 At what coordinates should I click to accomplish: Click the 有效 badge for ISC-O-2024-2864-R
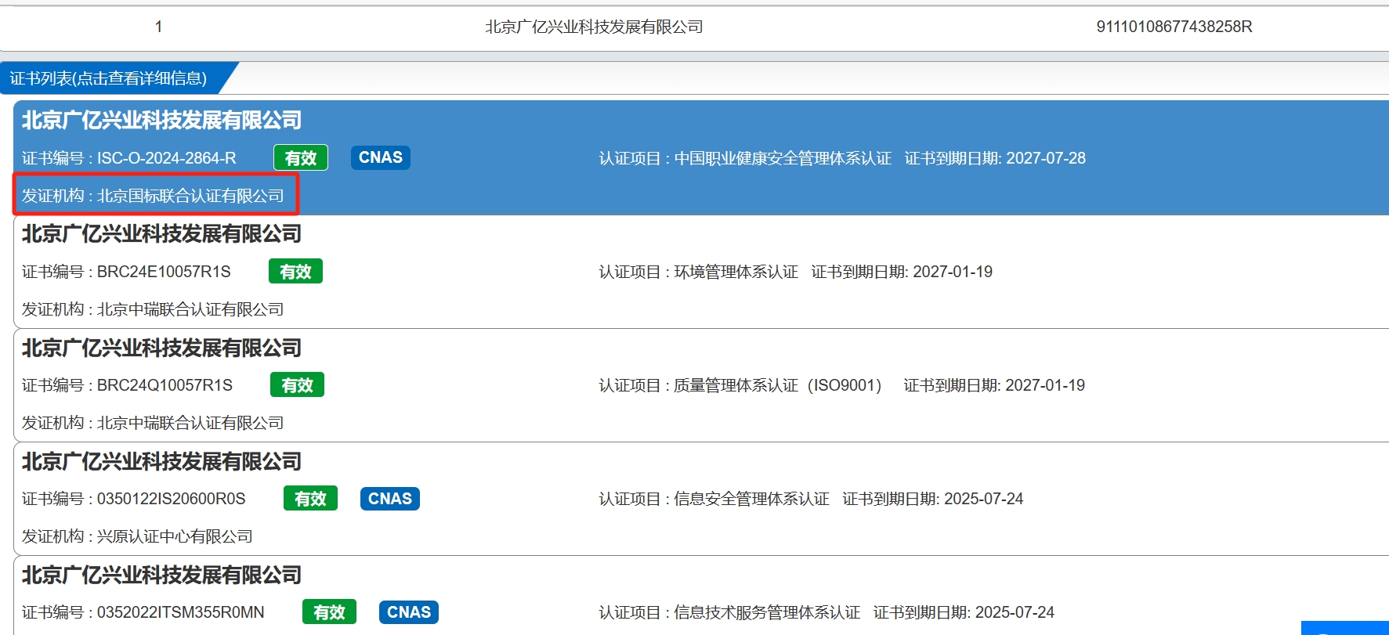tap(301, 157)
